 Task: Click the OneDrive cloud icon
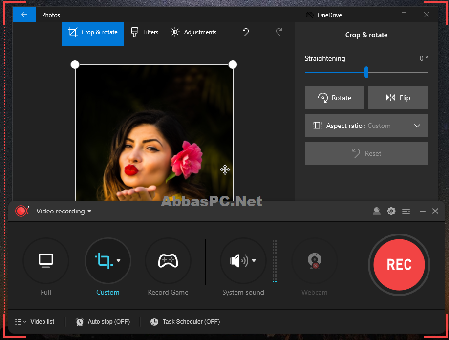click(310, 15)
